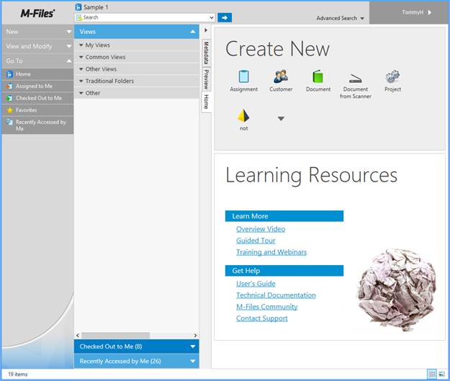This screenshot has width=450, height=381.
Task: Click the yellow 'not' object icon
Action: coord(243,117)
